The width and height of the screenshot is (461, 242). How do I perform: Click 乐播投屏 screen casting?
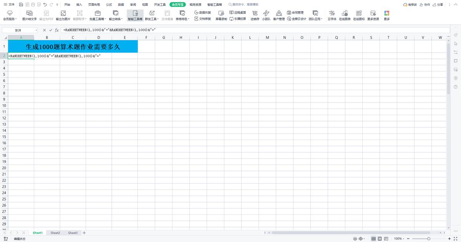click(x=237, y=18)
